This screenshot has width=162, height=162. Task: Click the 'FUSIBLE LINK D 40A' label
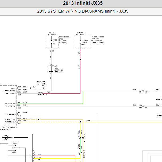coord(85,42)
